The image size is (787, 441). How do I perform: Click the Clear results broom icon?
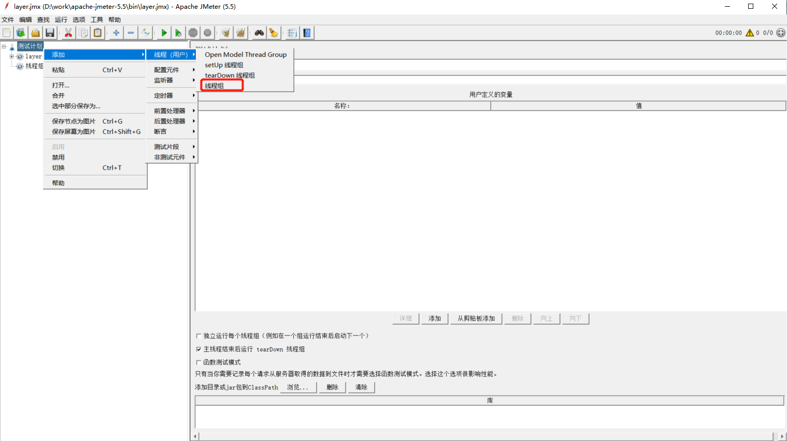click(225, 33)
